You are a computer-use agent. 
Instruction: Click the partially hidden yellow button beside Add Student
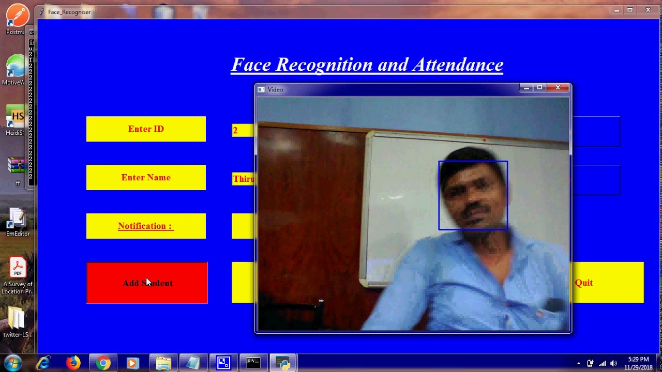(243, 283)
